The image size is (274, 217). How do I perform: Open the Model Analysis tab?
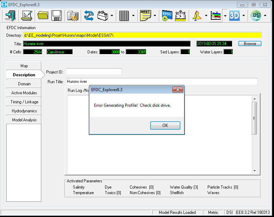tap(24, 120)
